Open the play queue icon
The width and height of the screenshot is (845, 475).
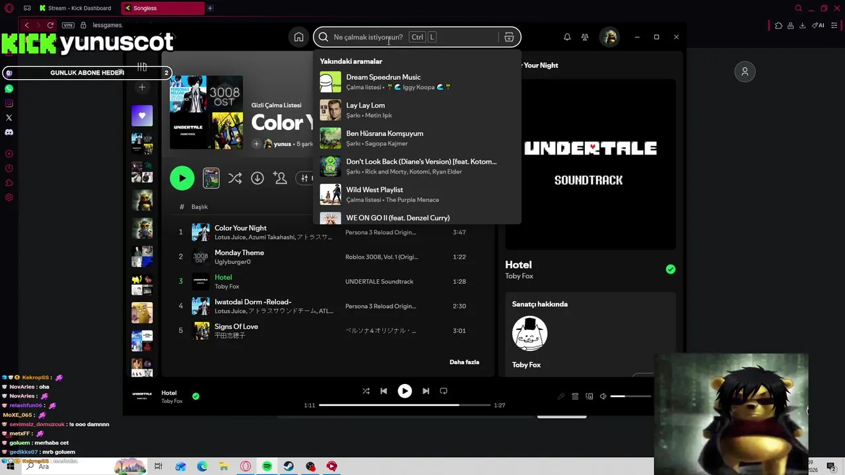(x=575, y=396)
